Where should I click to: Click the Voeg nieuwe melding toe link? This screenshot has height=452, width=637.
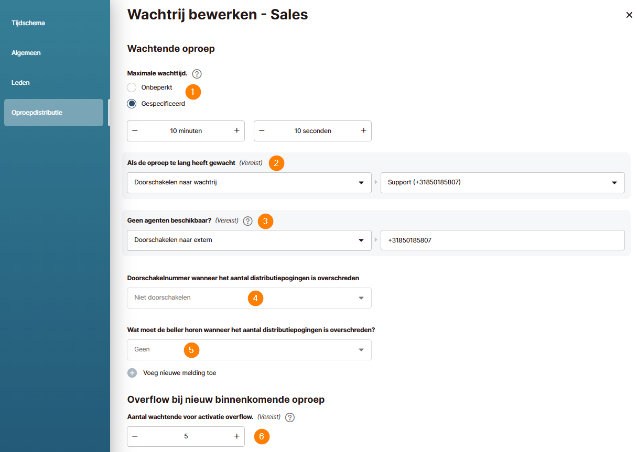(179, 373)
